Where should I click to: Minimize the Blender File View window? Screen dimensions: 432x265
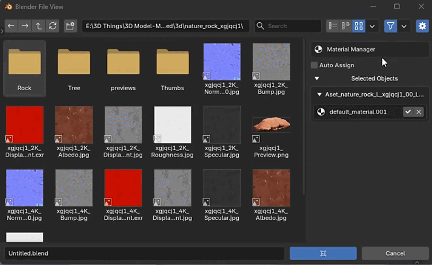click(373, 6)
